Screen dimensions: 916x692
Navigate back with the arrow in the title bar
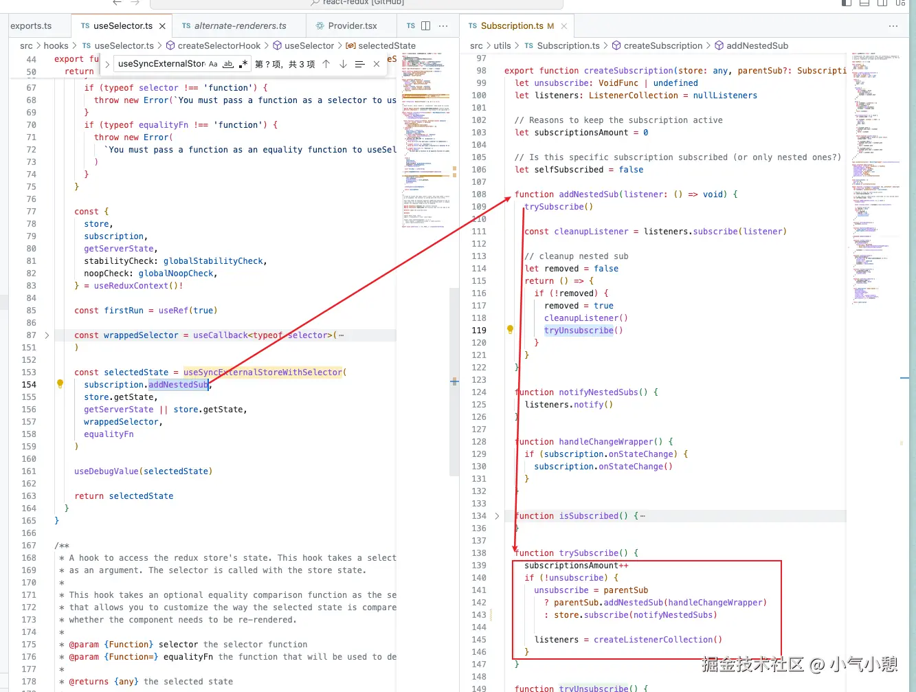click(x=118, y=3)
